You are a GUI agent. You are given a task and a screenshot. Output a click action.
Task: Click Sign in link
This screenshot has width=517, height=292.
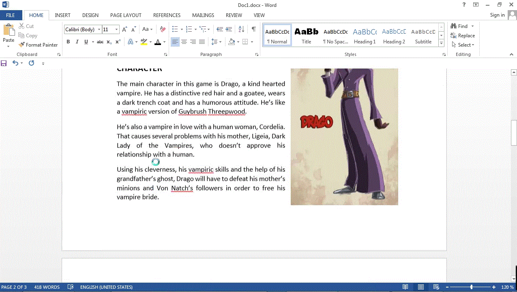(x=497, y=15)
